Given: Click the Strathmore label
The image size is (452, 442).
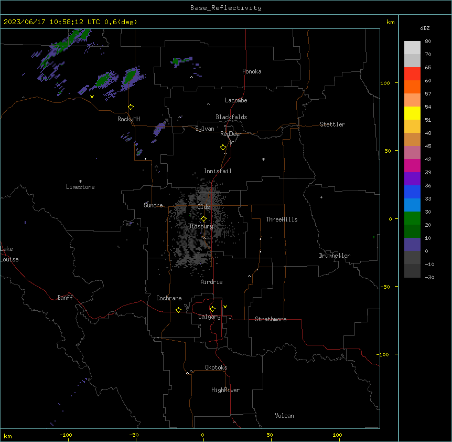Looking at the screenshot, I should [x=271, y=319].
